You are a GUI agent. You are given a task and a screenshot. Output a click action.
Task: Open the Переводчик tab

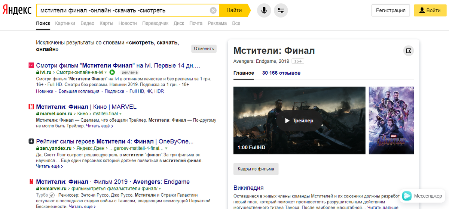155,23
